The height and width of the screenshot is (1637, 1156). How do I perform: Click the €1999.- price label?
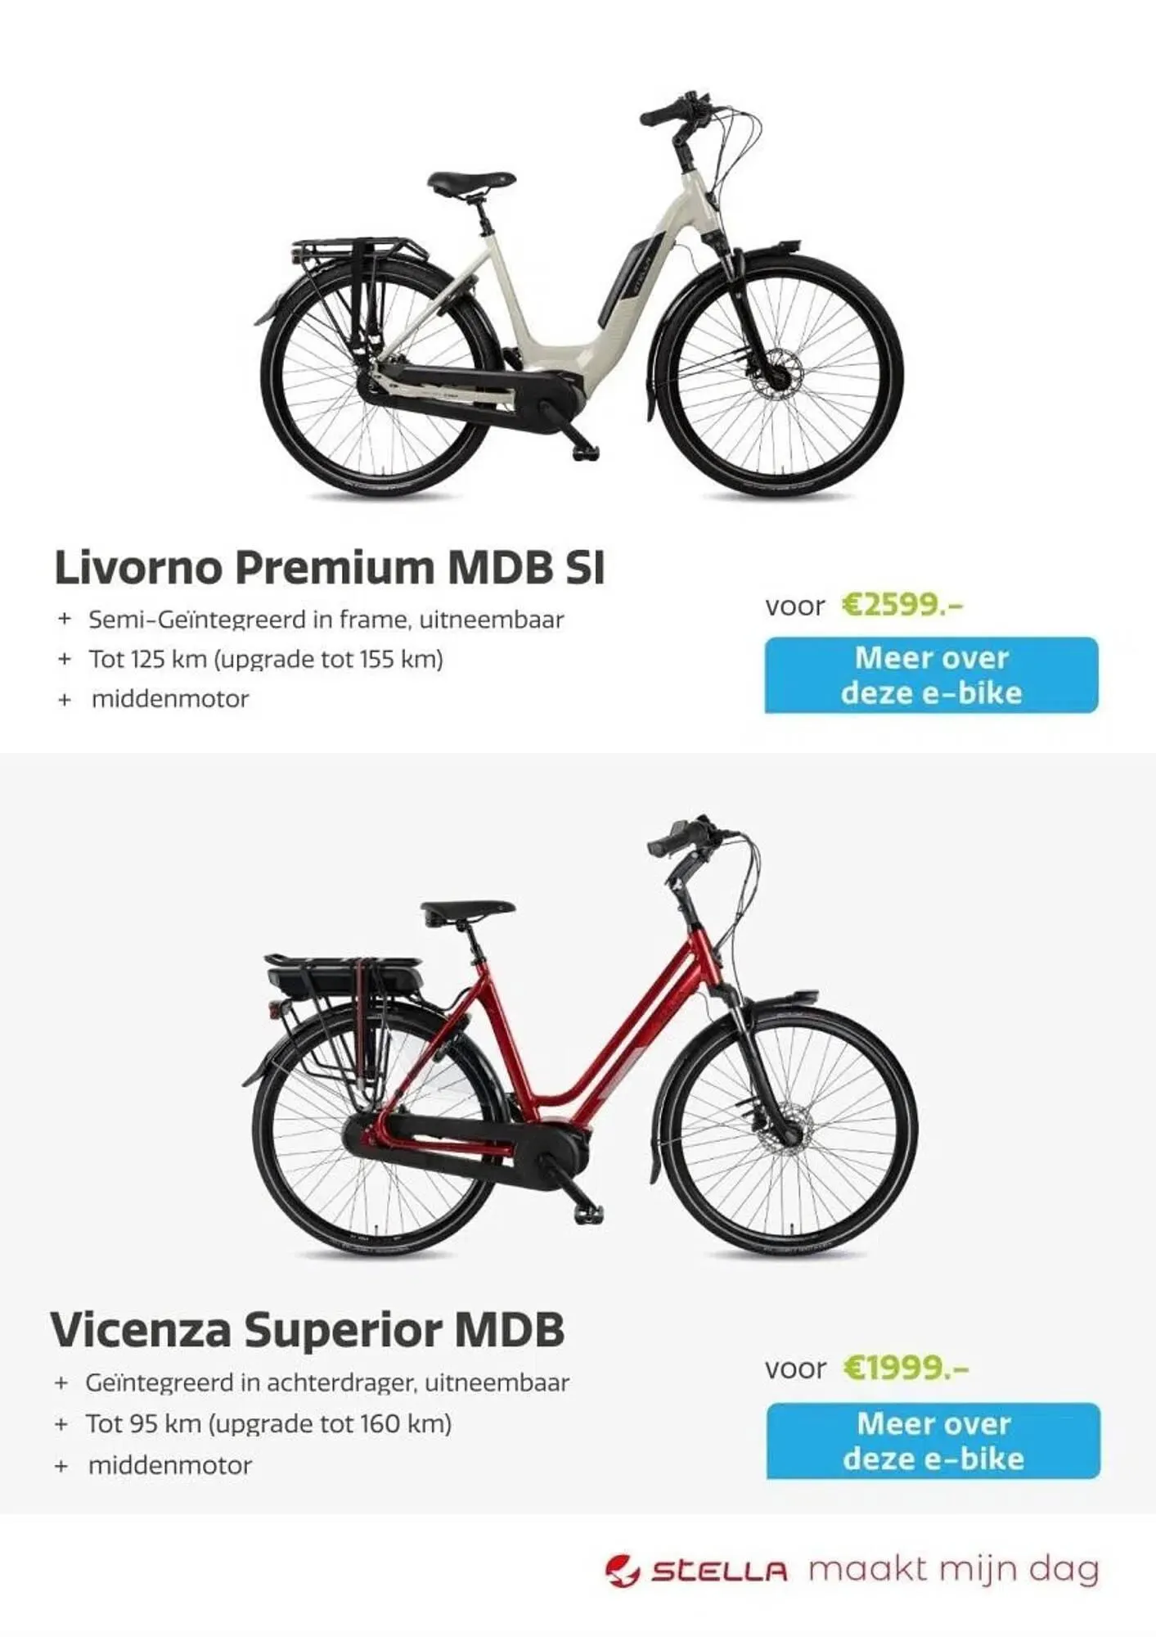[906, 1368]
